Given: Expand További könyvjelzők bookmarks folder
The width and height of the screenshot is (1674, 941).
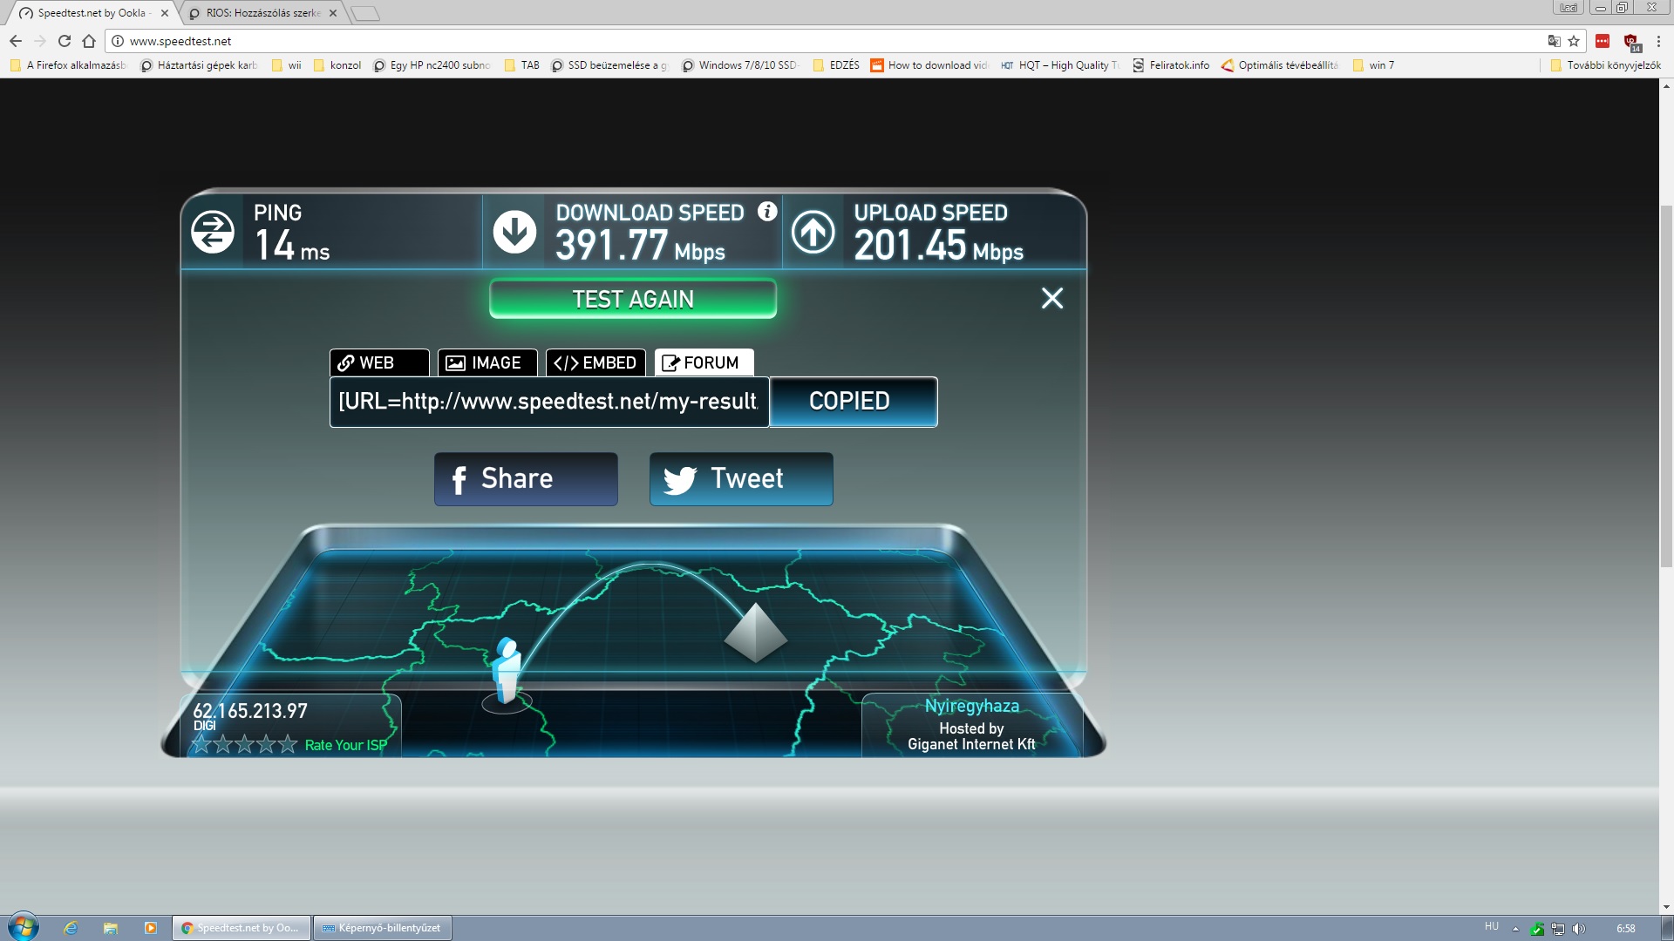Looking at the screenshot, I should (1605, 65).
